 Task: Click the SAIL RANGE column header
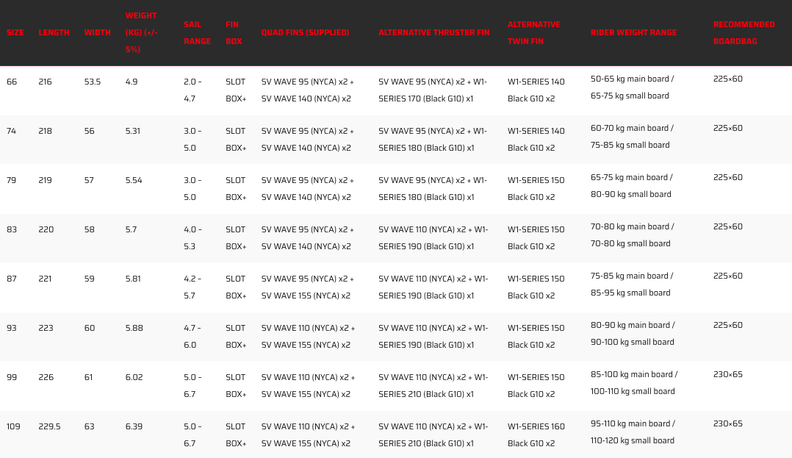197,32
